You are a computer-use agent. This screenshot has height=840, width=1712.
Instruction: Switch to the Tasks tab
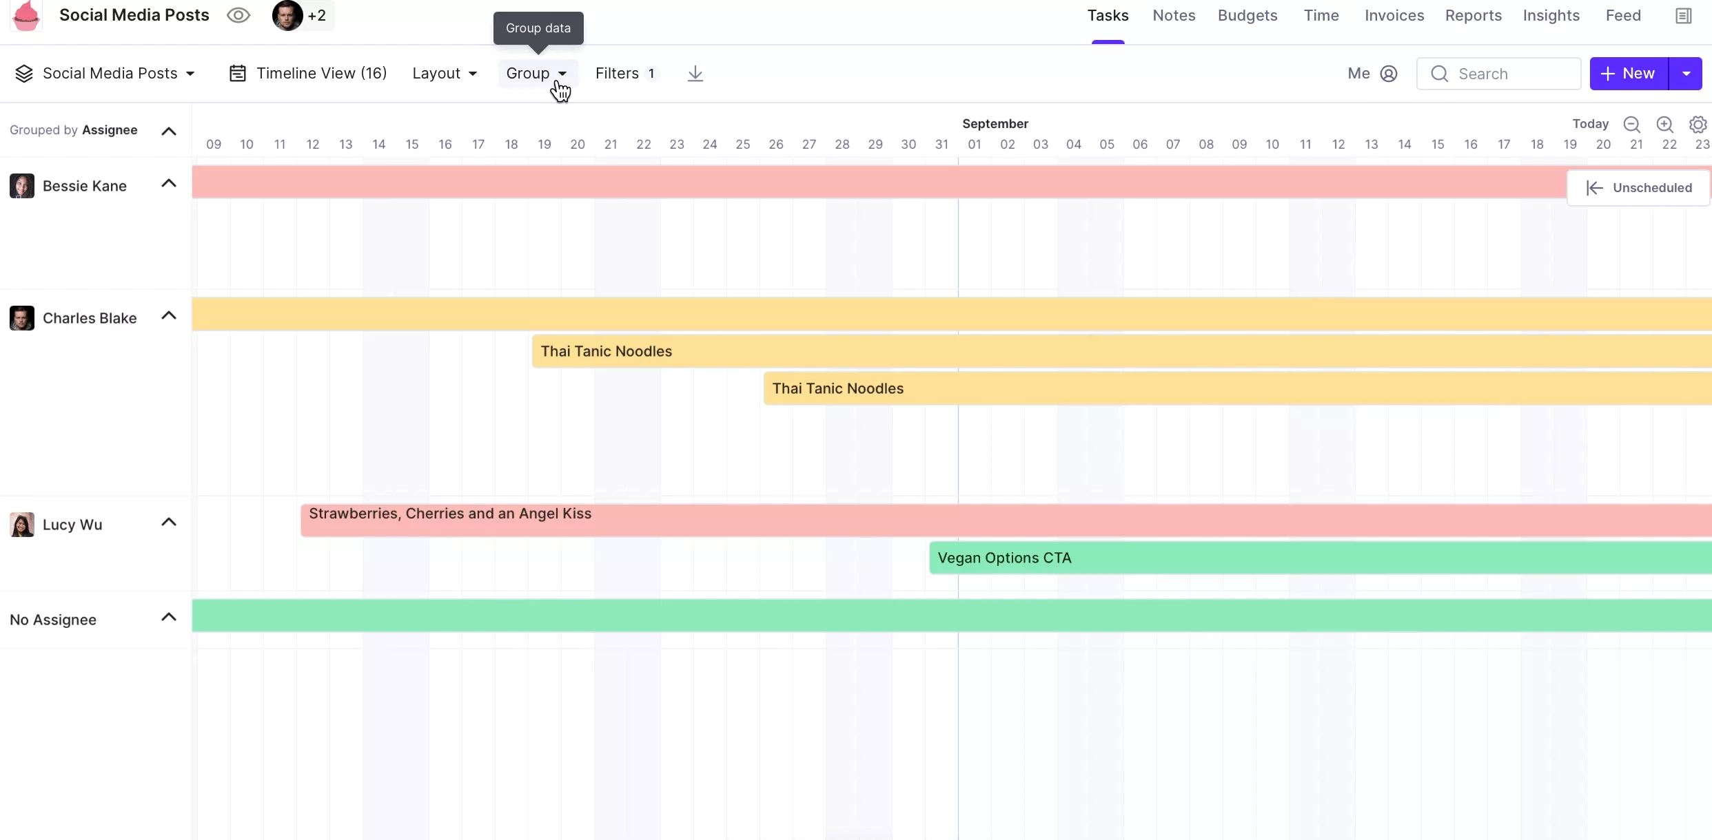click(1108, 15)
